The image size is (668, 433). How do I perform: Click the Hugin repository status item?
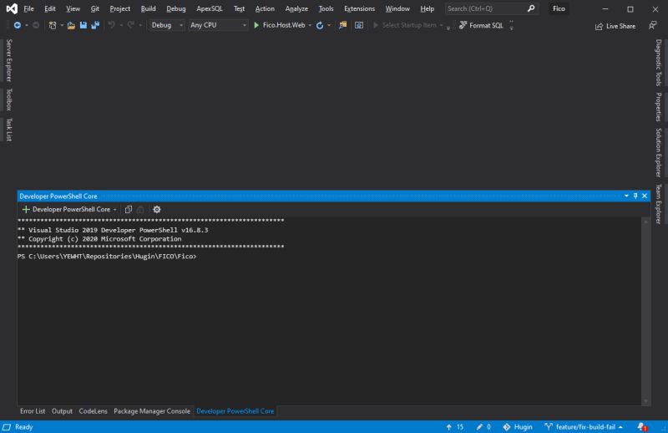pos(517,427)
